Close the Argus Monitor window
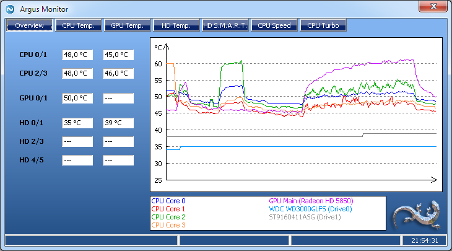 click(433, 6)
